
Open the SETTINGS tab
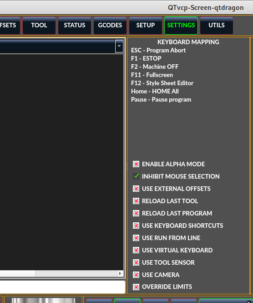click(181, 26)
